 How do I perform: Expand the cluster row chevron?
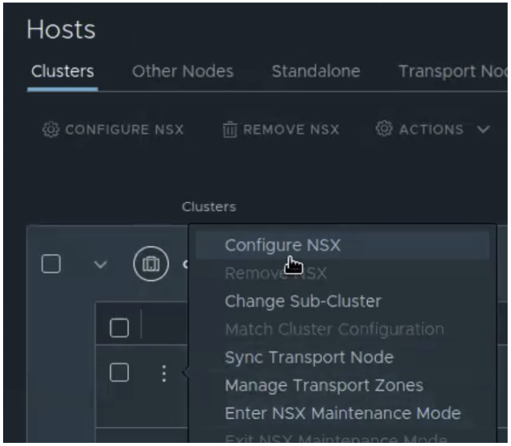tap(100, 264)
